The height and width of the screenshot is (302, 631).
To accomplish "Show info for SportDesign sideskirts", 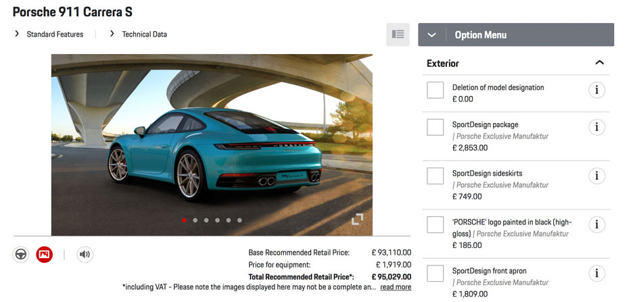I will tap(597, 176).
